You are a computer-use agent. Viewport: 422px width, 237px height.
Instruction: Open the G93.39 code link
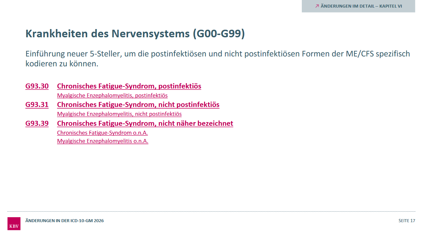tap(37, 123)
